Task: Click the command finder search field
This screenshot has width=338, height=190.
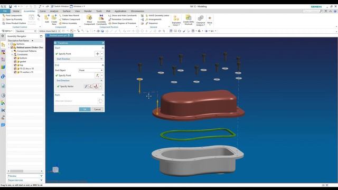Action: click(311, 11)
